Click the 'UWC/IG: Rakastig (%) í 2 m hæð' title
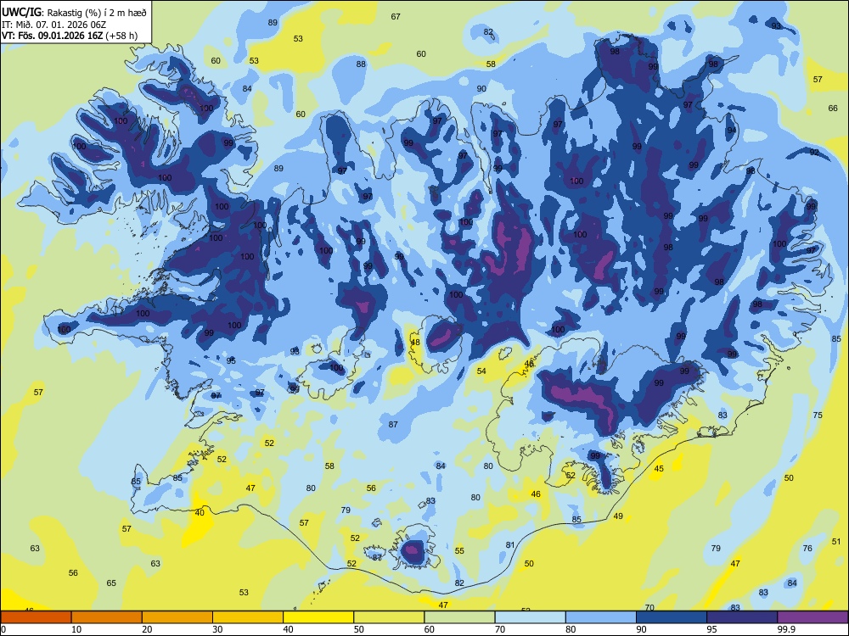 (x=74, y=13)
